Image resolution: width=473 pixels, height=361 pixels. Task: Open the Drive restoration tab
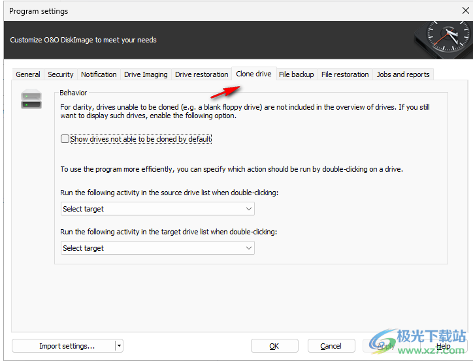(201, 74)
